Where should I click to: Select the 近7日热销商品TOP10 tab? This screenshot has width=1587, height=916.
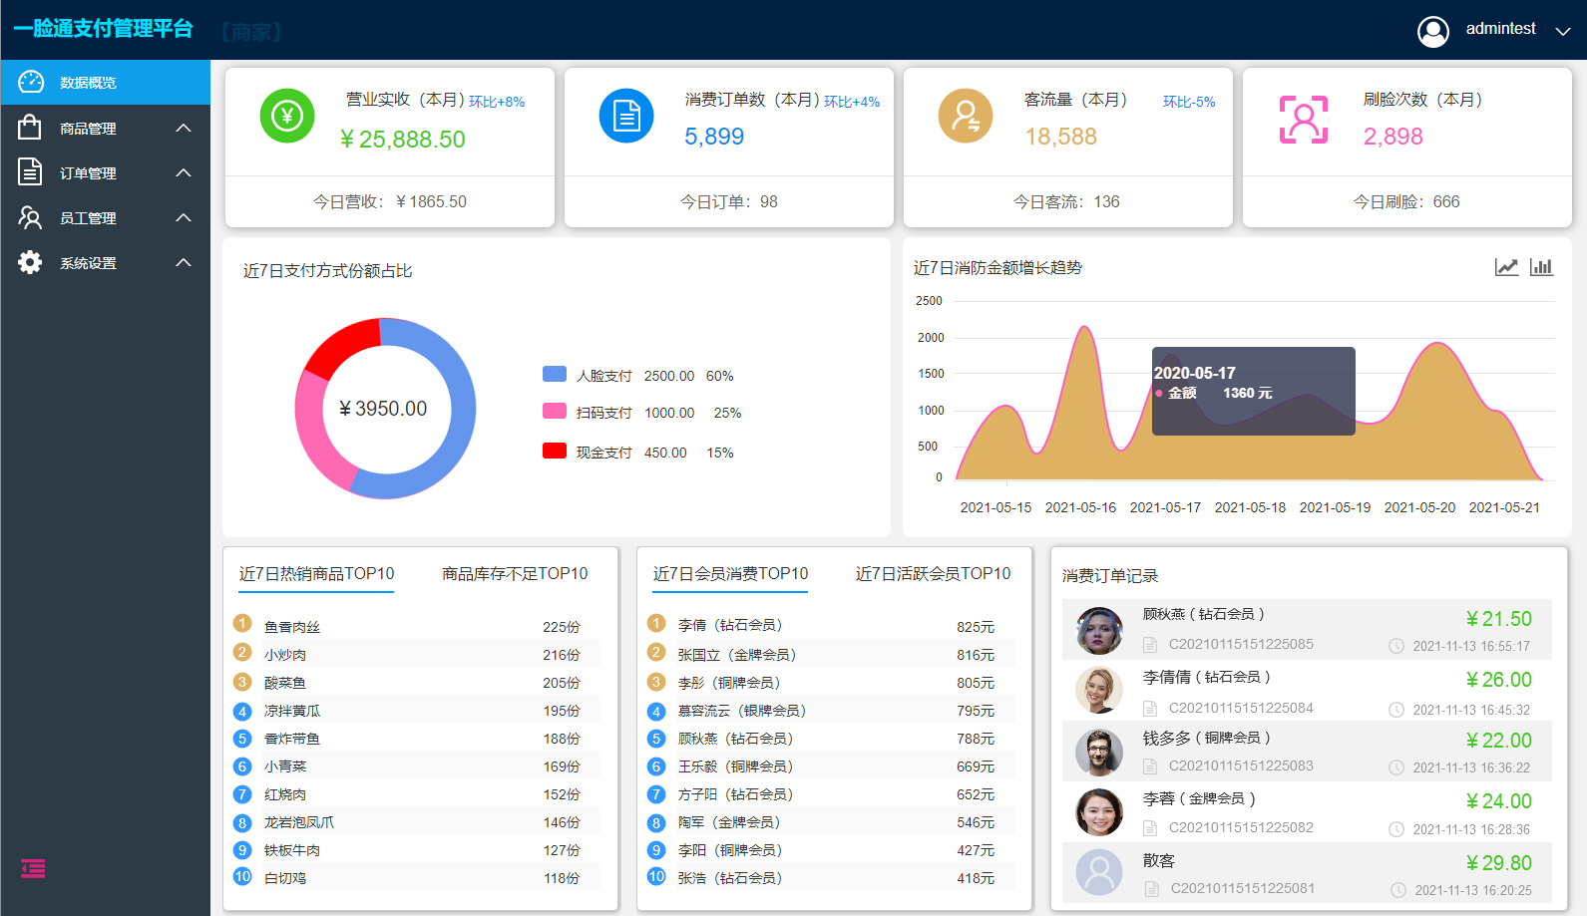(x=316, y=574)
